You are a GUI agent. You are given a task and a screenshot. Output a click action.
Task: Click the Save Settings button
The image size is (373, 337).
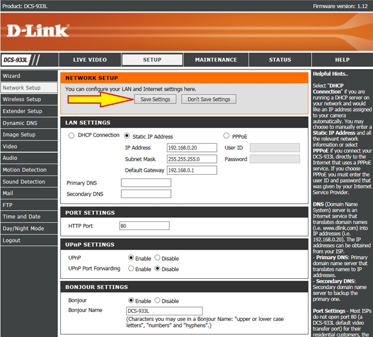(155, 99)
